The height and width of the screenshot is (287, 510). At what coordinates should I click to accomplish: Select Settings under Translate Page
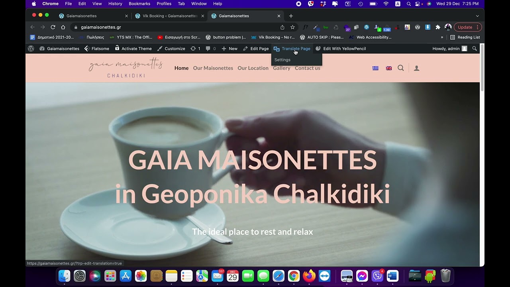click(282, 60)
